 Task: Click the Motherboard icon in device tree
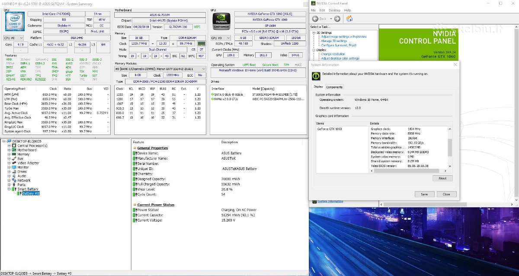point(14,150)
